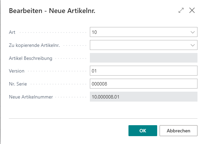
Task: Confirm with the OK button
Action: pyautogui.click(x=142, y=131)
